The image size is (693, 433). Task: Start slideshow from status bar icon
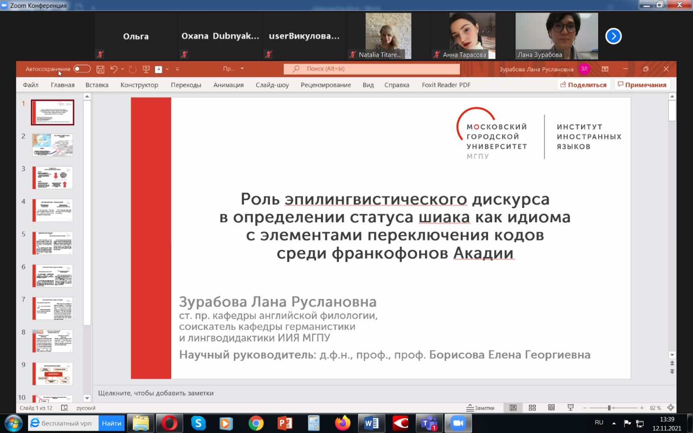570,407
